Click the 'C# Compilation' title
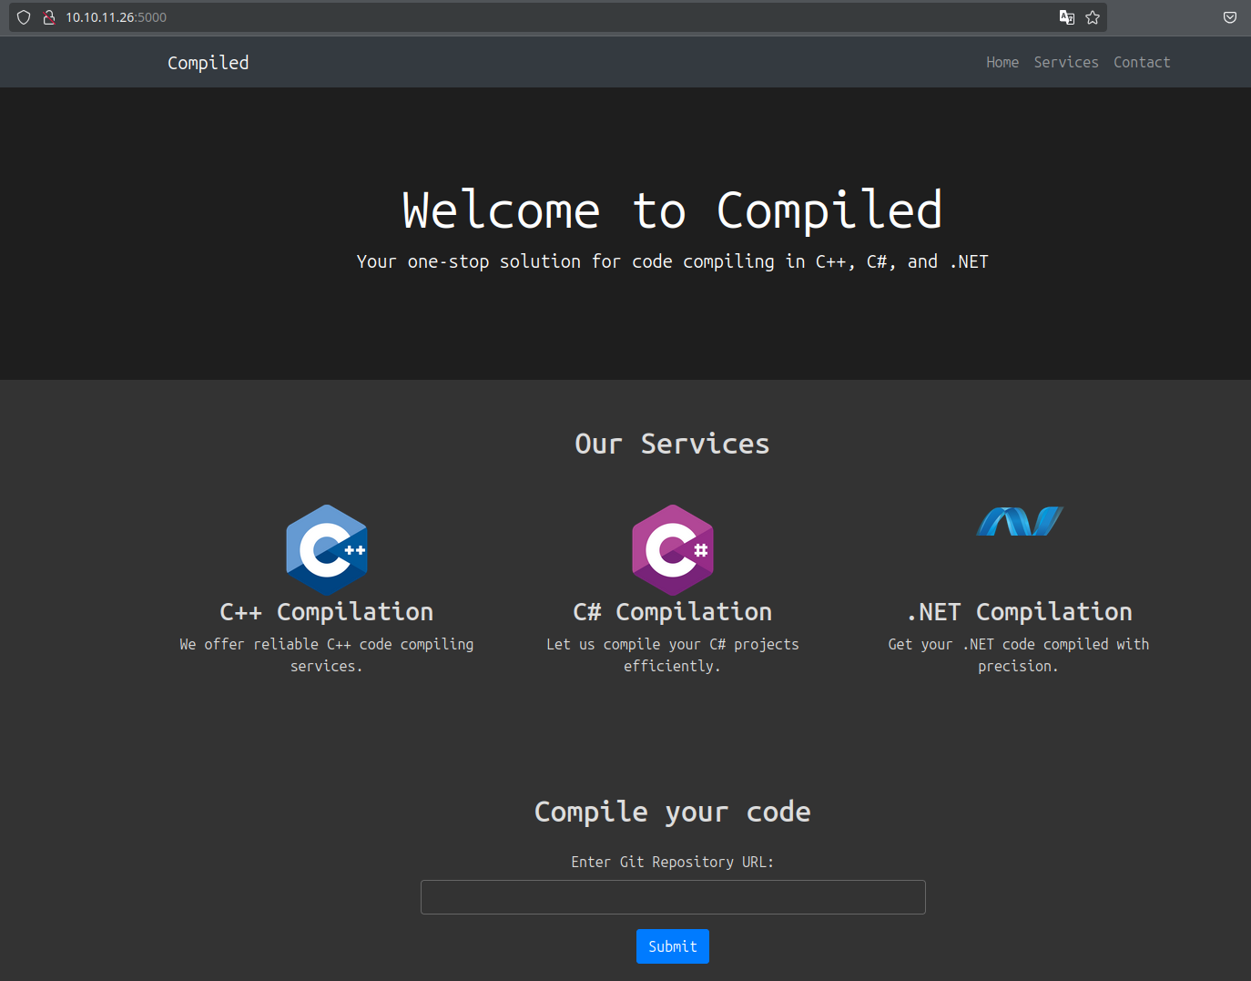Image resolution: width=1251 pixels, height=981 pixels. coord(673,612)
